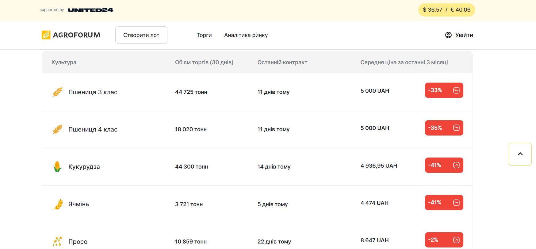Go to Аналітика ринку section

click(246, 35)
